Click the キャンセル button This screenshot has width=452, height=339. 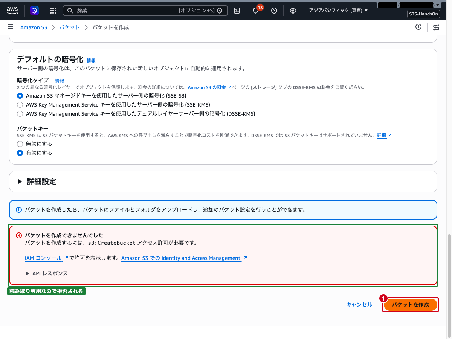click(359, 305)
